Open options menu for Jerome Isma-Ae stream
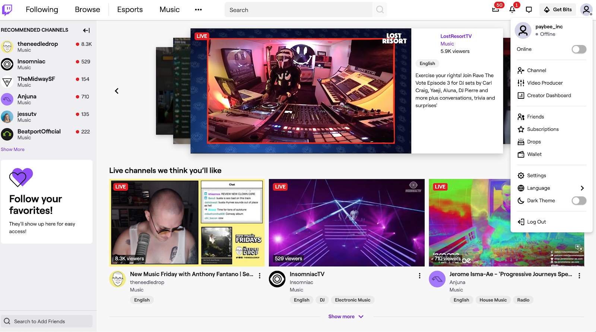Screen dimensions: 596x332 click(579, 276)
